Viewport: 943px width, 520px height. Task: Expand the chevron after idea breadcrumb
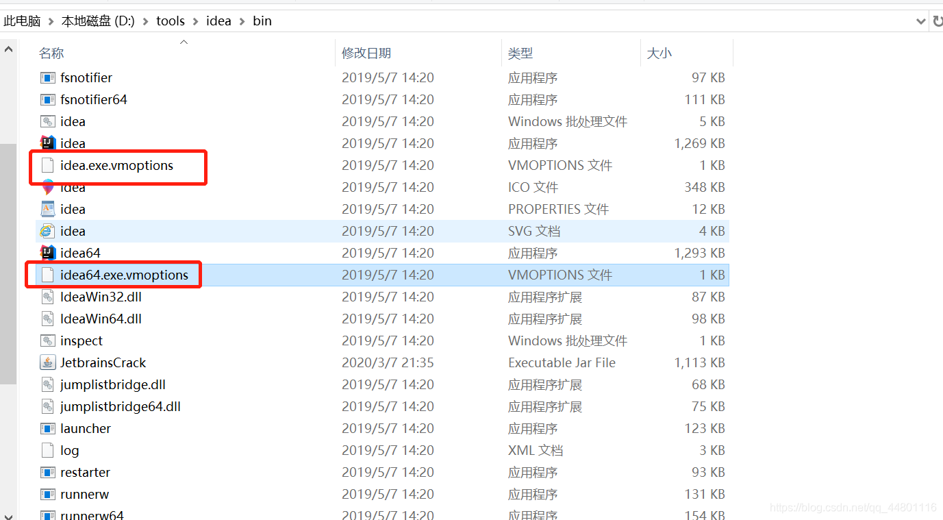coord(242,21)
